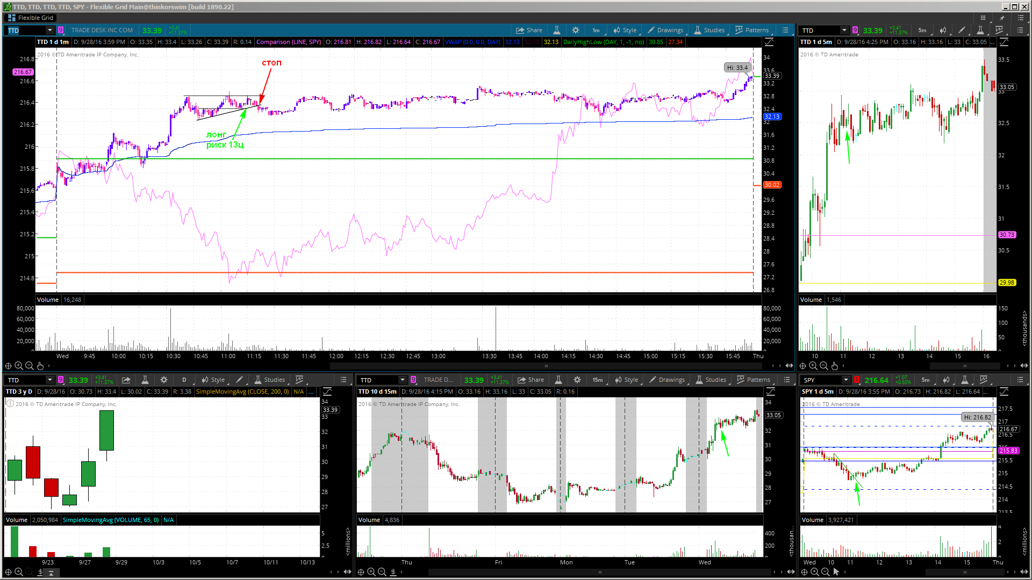
Task: Zoom in on the SPY 5m chart
Action: coord(815,572)
